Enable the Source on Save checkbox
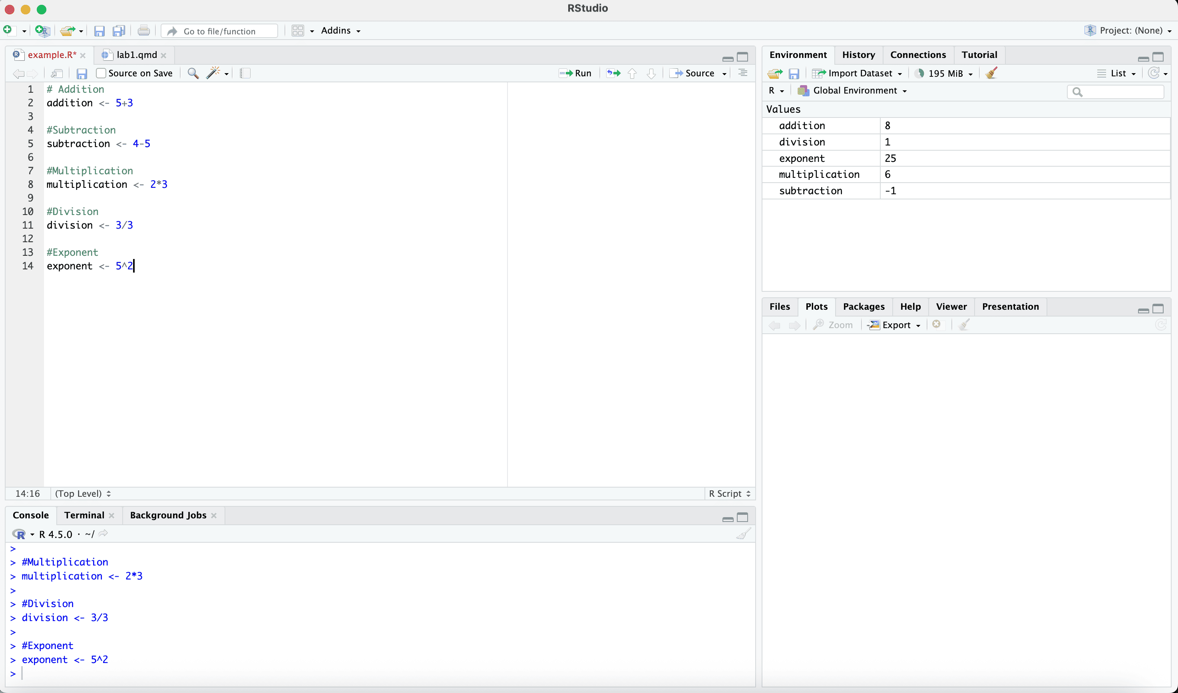 tap(101, 74)
